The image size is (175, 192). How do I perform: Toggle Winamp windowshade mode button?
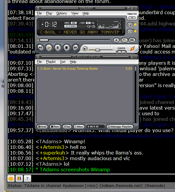[132, 8]
